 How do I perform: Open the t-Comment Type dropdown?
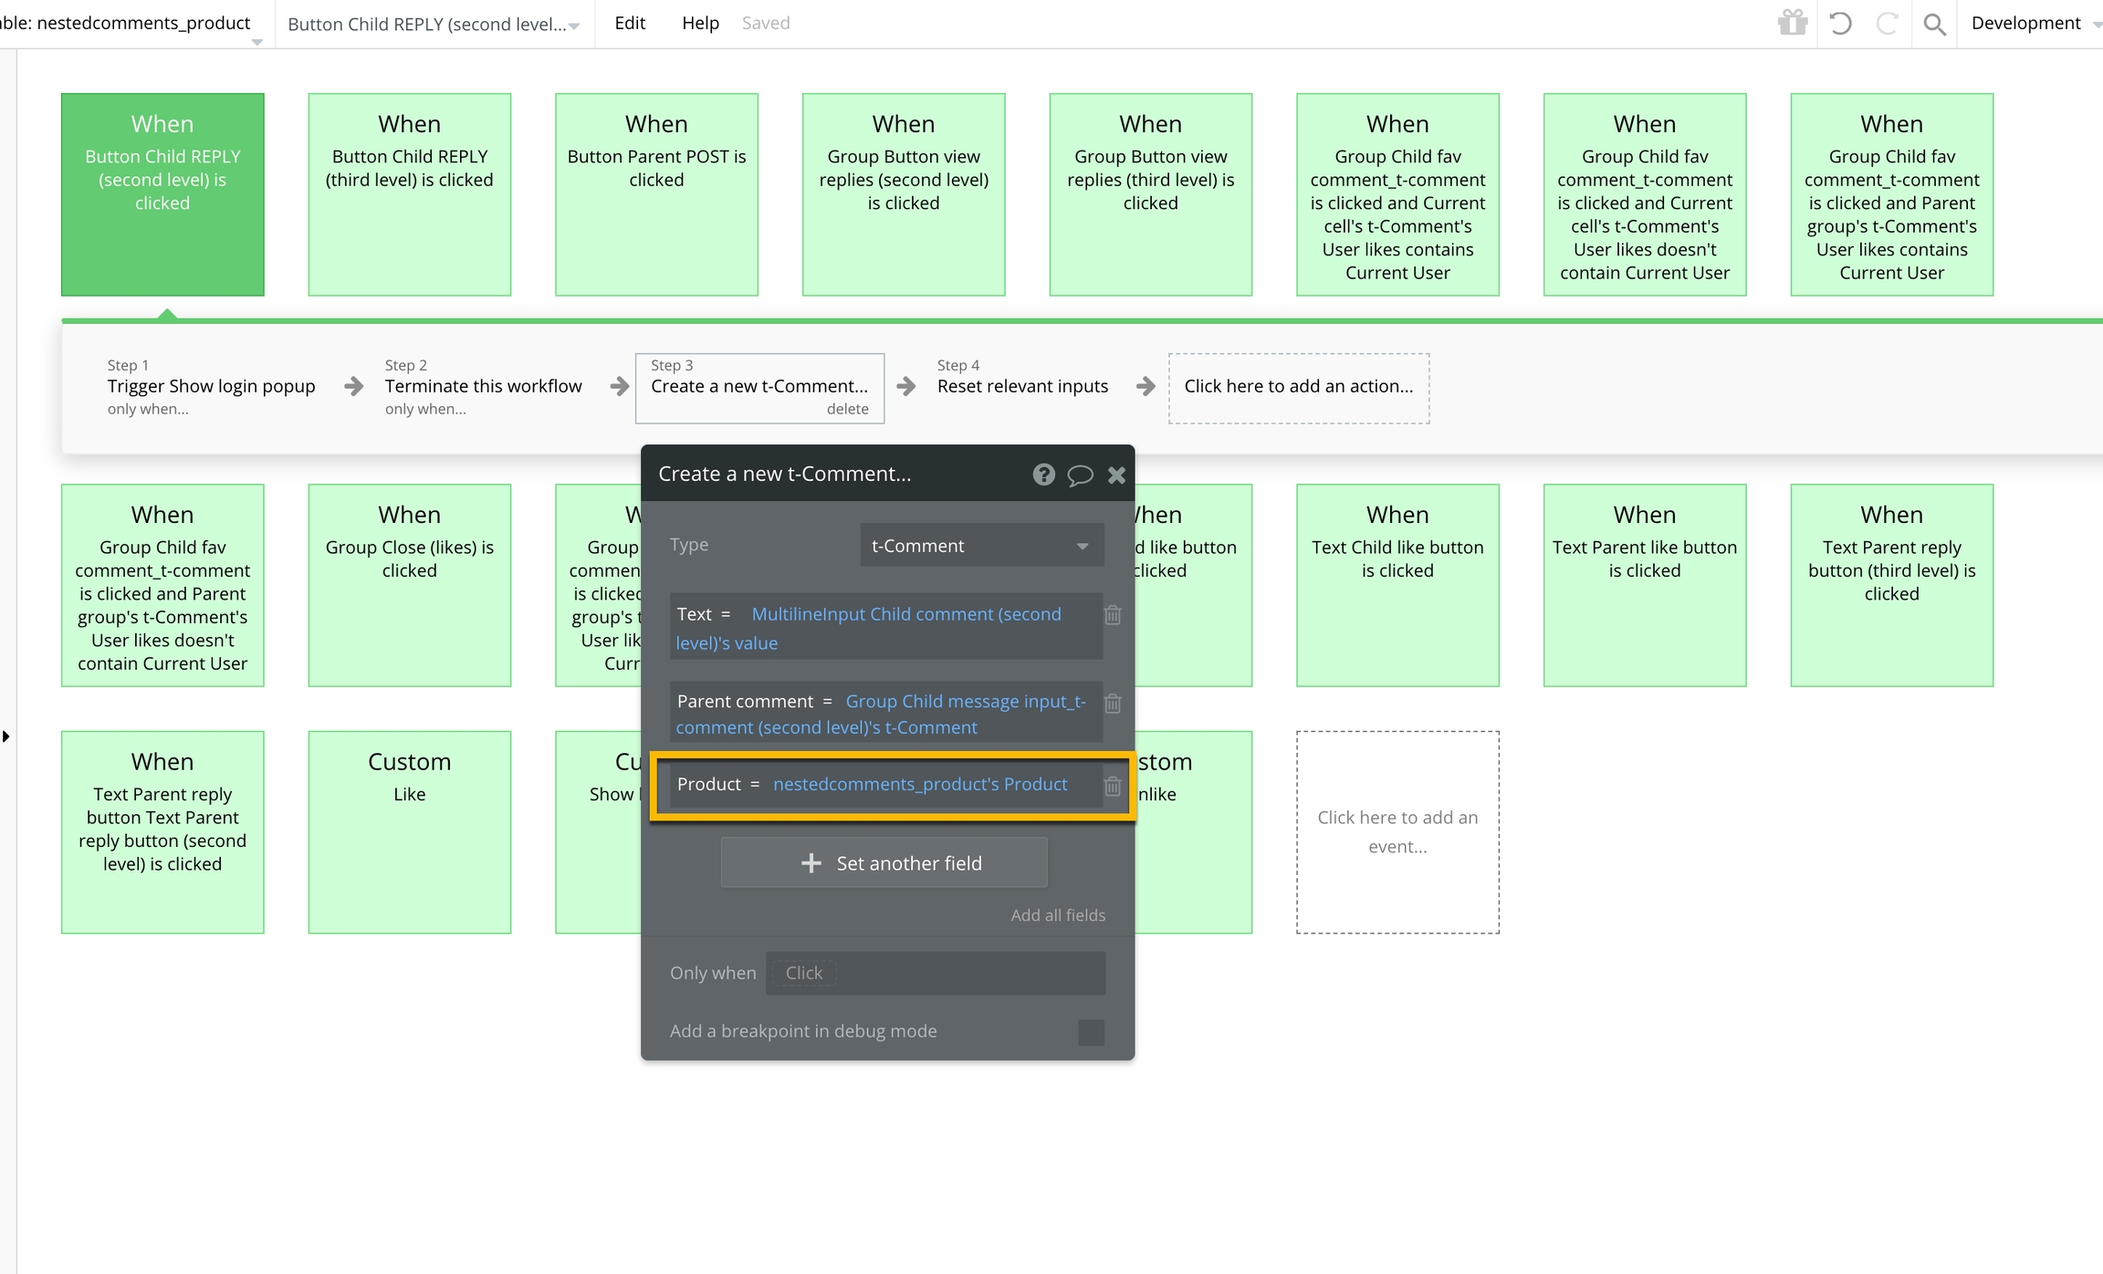[x=981, y=546]
